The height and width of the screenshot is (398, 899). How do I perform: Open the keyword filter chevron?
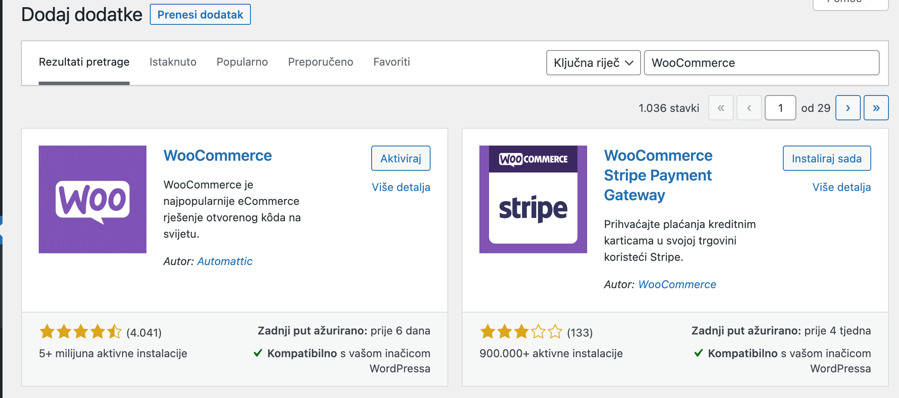pyautogui.click(x=630, y=63)
